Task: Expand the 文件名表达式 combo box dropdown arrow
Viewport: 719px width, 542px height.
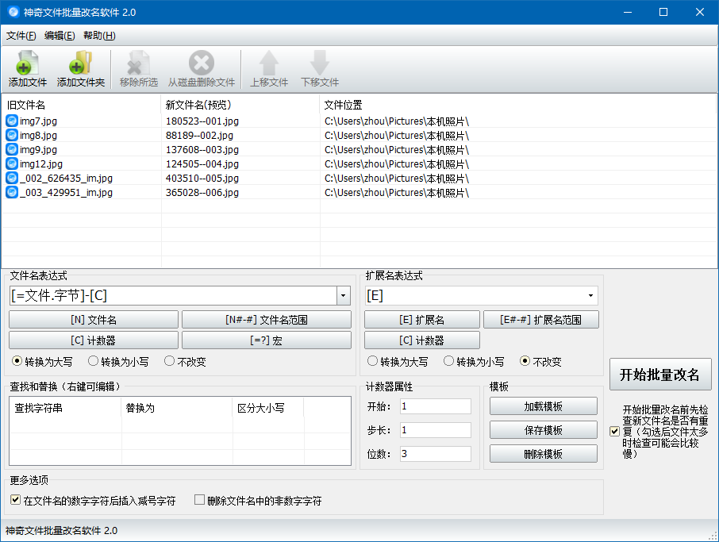Action: (344, 296)
